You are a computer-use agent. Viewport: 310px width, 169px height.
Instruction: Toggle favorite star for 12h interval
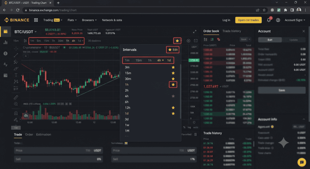tap(173, 108)
